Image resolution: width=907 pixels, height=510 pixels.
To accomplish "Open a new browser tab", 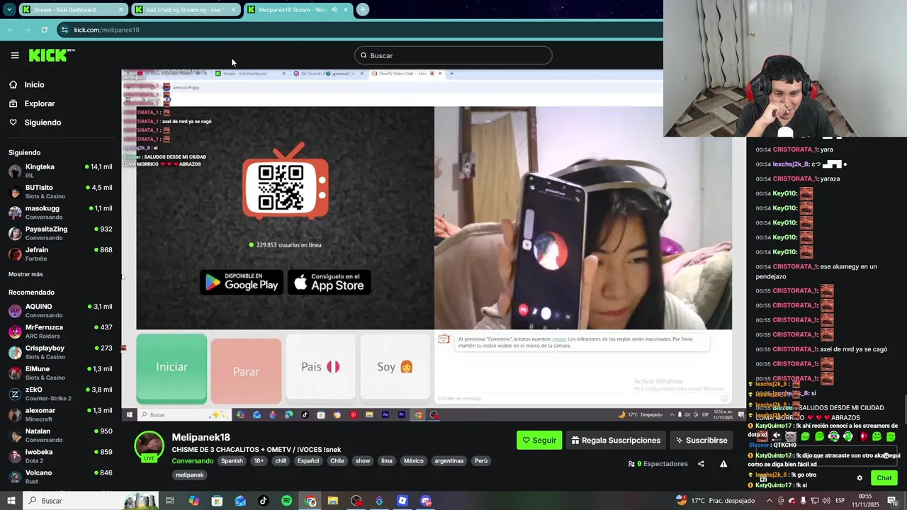I will tap(362, 9).
